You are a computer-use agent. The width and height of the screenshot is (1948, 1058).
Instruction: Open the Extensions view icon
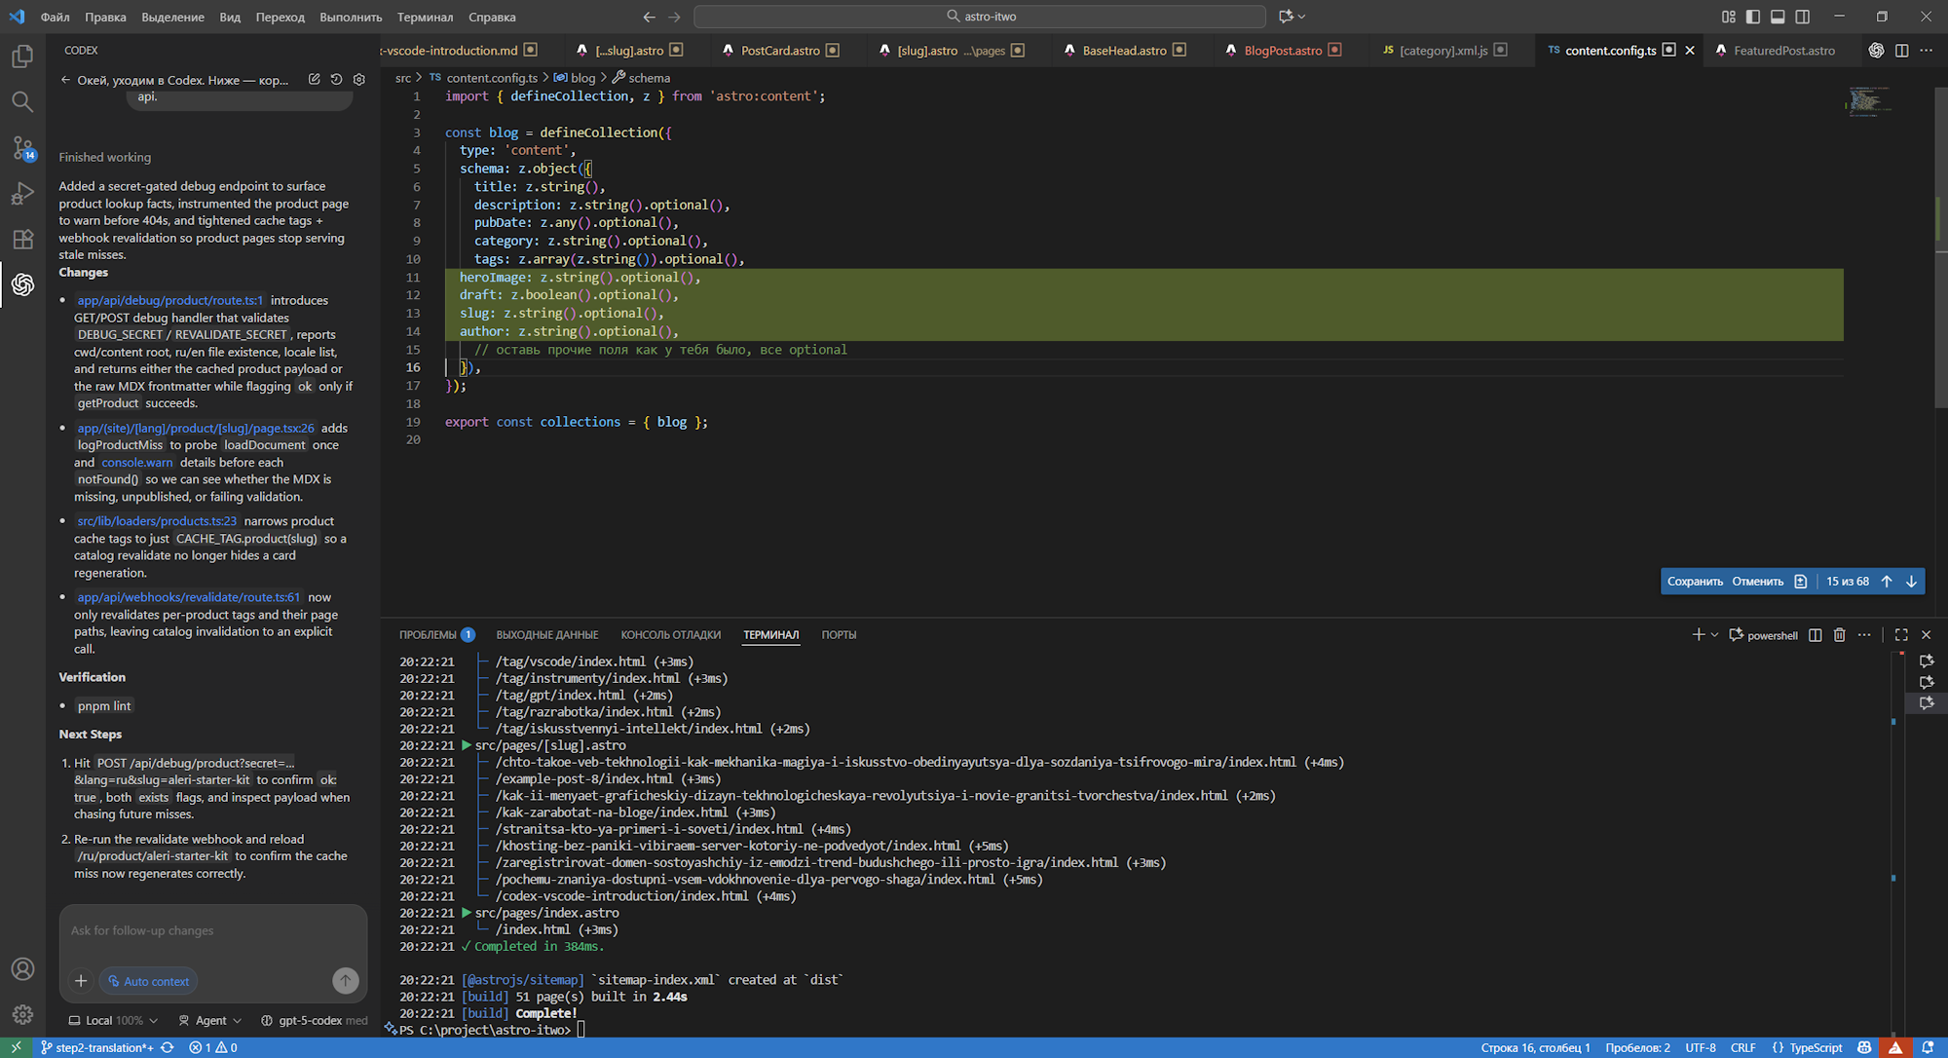(22, 239)
